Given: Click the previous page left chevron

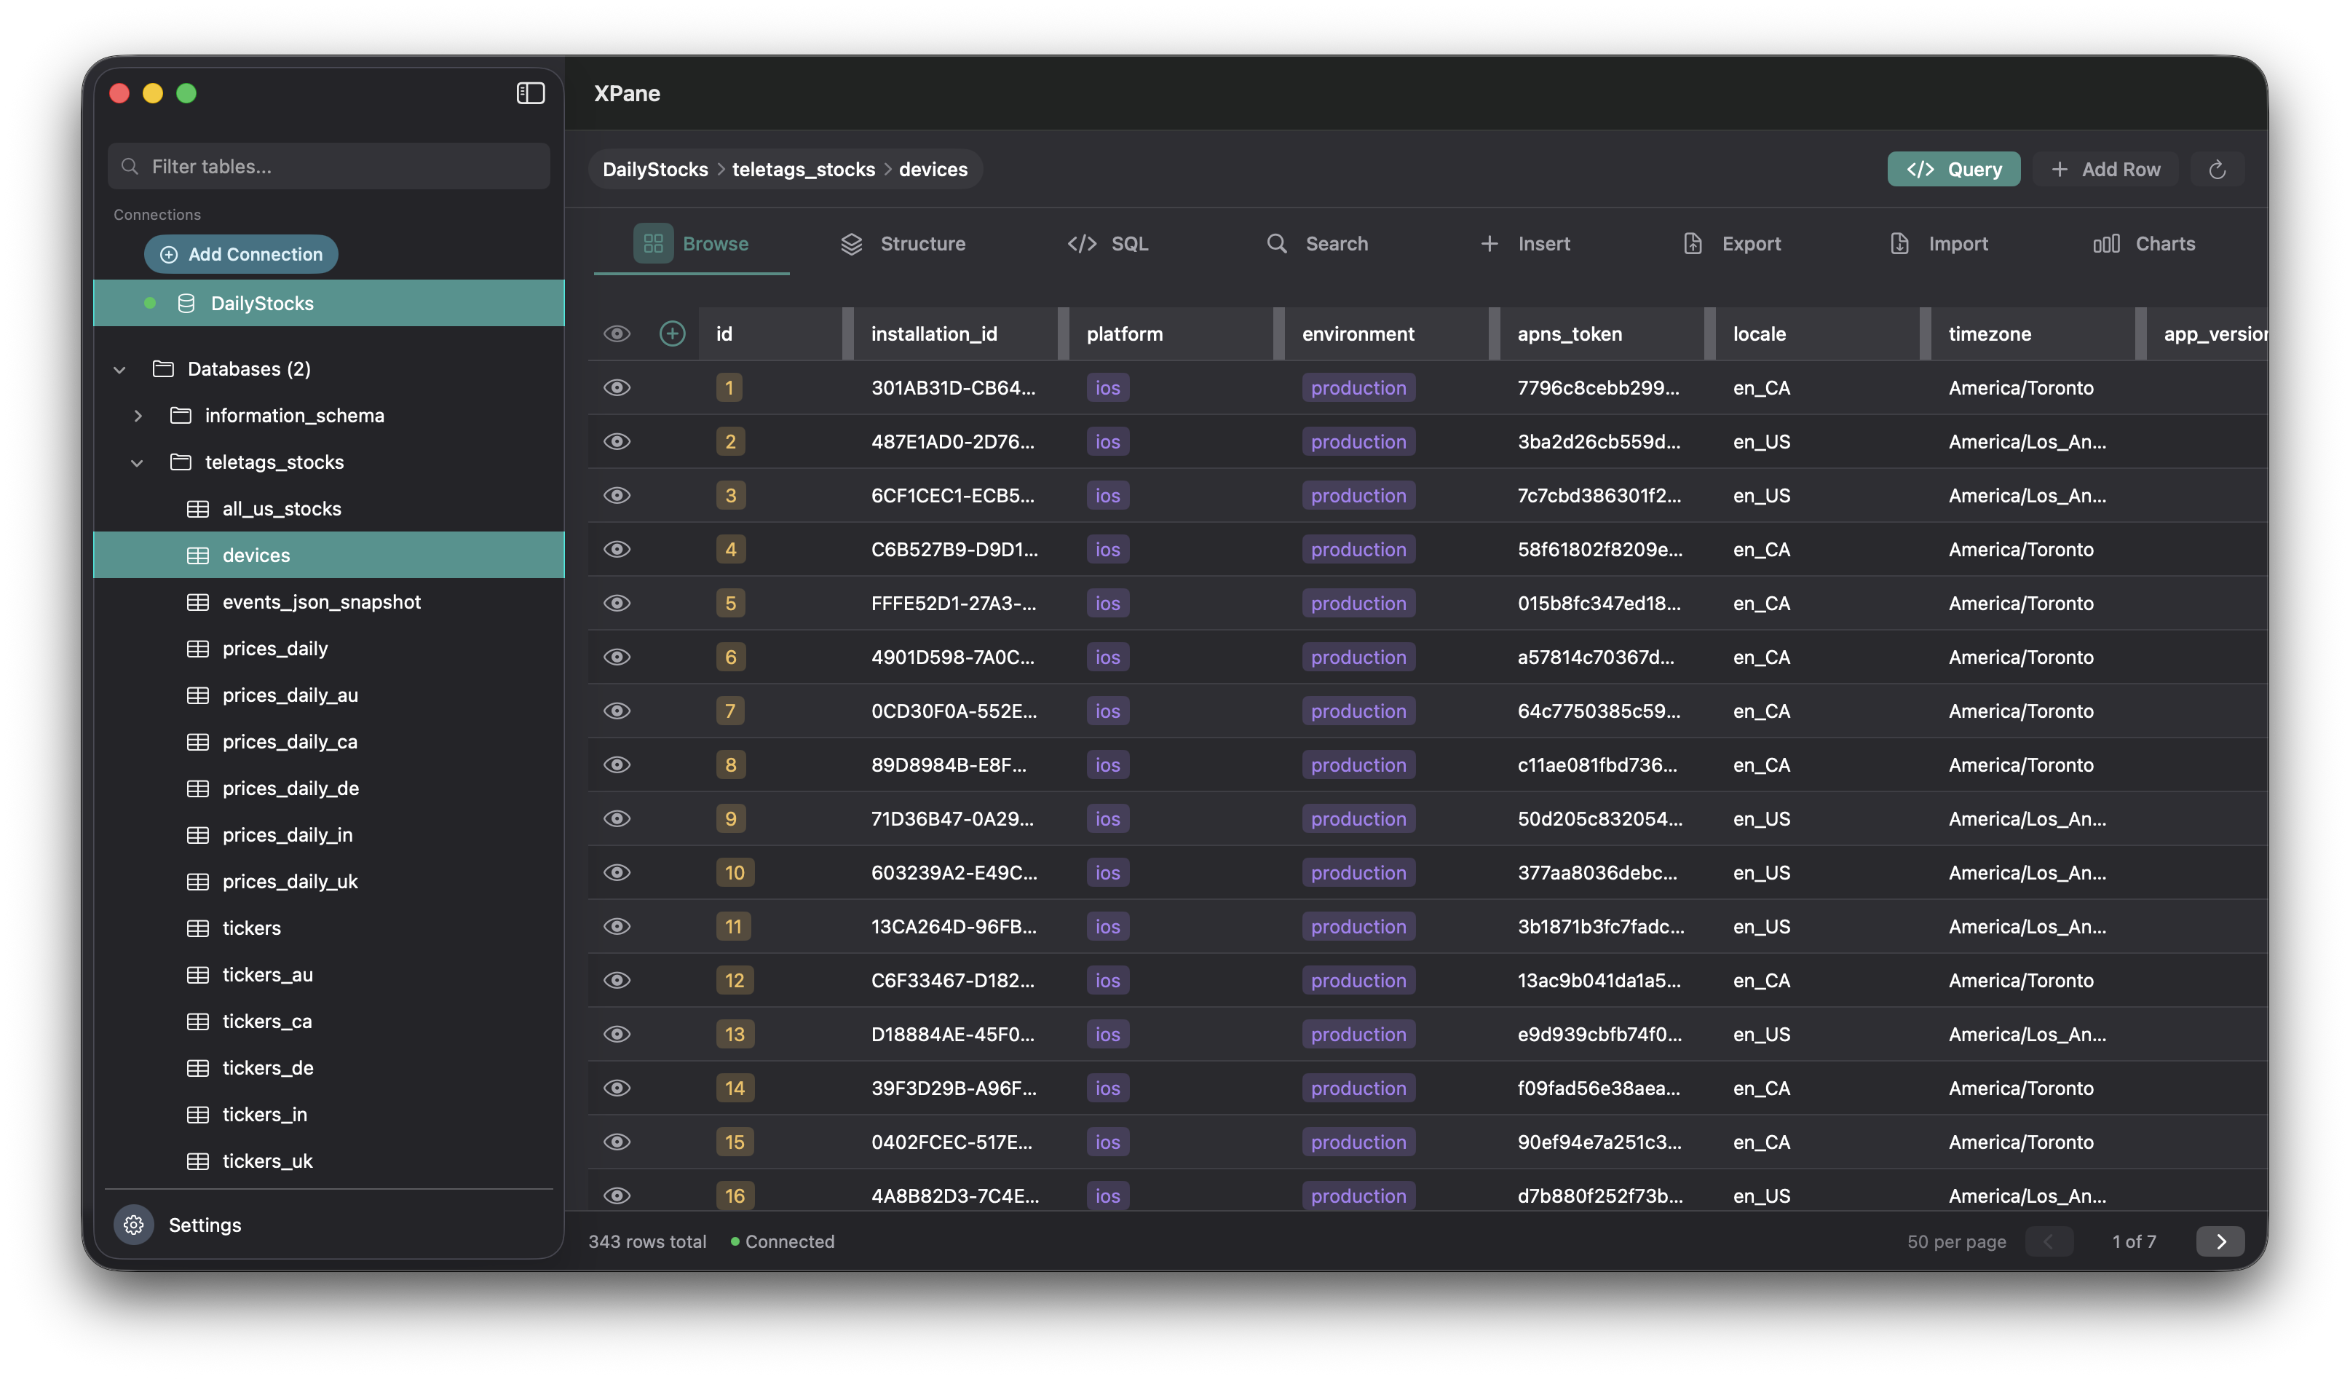Looking at the screenshot, I should coord(2049,1241).
